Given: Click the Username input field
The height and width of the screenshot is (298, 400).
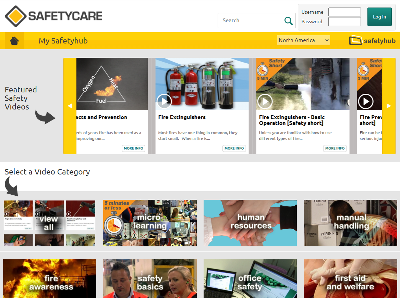Looking at the screenshot, I should coord(344,12).
